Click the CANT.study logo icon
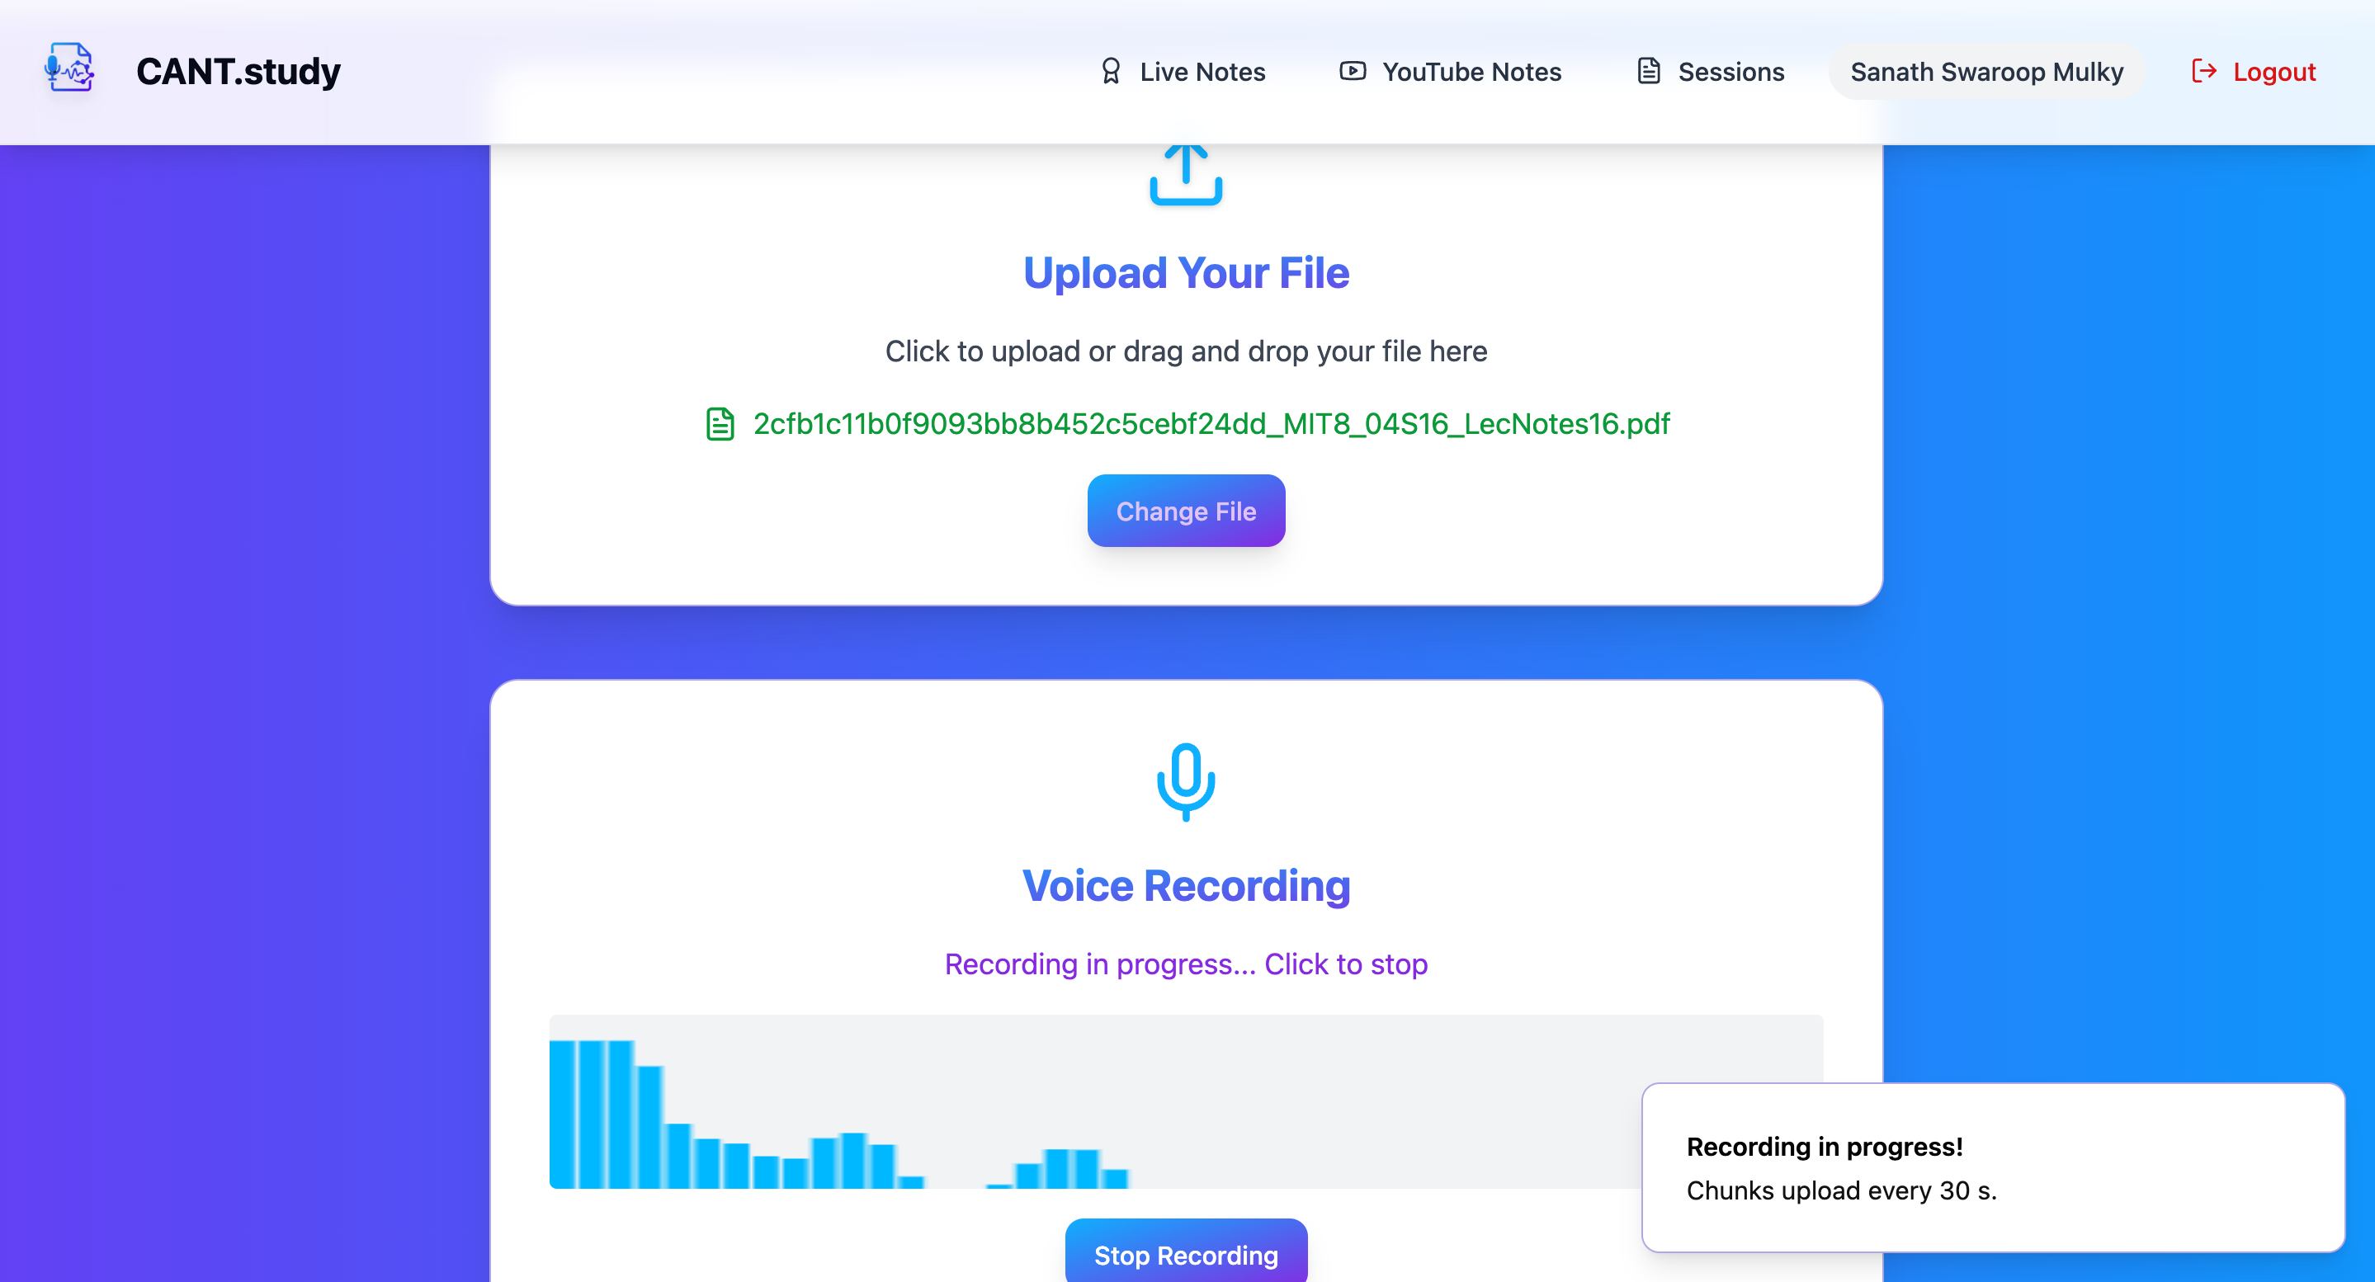2375x1282 pixels. click(x=70, y=69)
